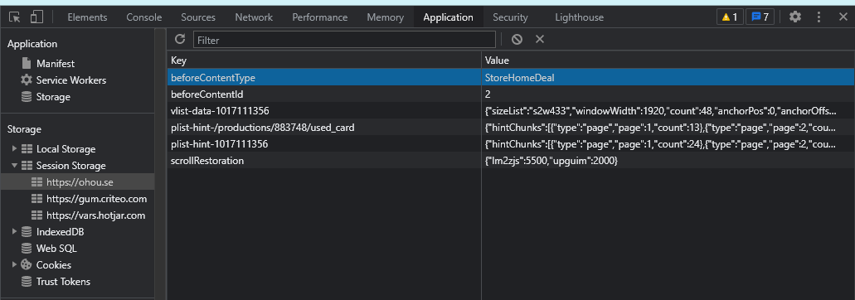Image resolution: width=855 pixels, height=300 pixels.
Task: Select https://vars.hotjar.com session storage
Action: [95, 215]
